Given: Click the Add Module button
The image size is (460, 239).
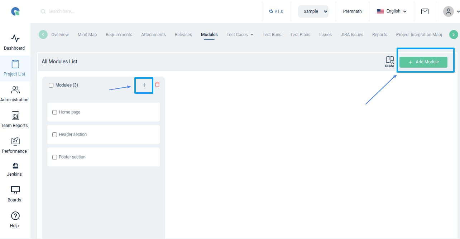Looking at the screenshot, I should coord(423,62).
